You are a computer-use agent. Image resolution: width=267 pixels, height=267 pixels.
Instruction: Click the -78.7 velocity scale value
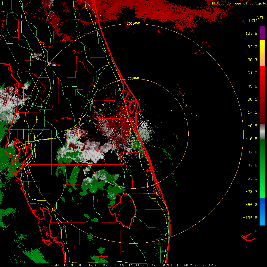pyautogui.click(x=251, y=192)
